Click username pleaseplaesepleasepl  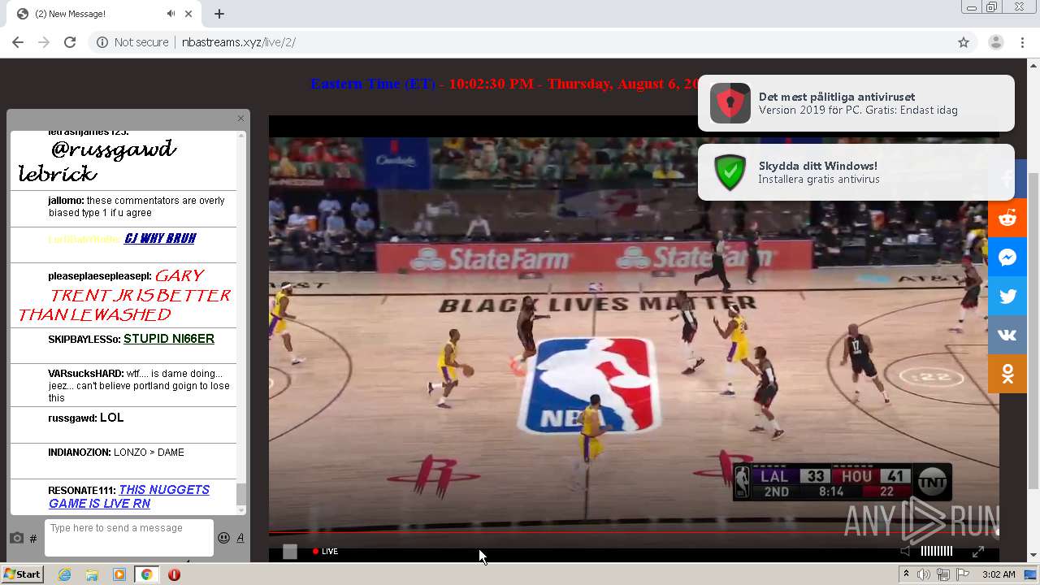(99, 276)
